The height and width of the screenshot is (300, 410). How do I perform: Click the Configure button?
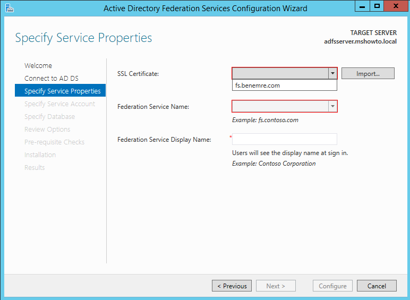tap(332, 286)
